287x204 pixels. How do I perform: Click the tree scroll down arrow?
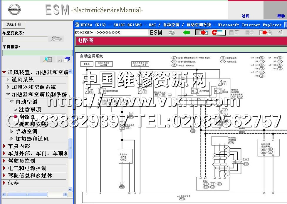coord(70,189)
